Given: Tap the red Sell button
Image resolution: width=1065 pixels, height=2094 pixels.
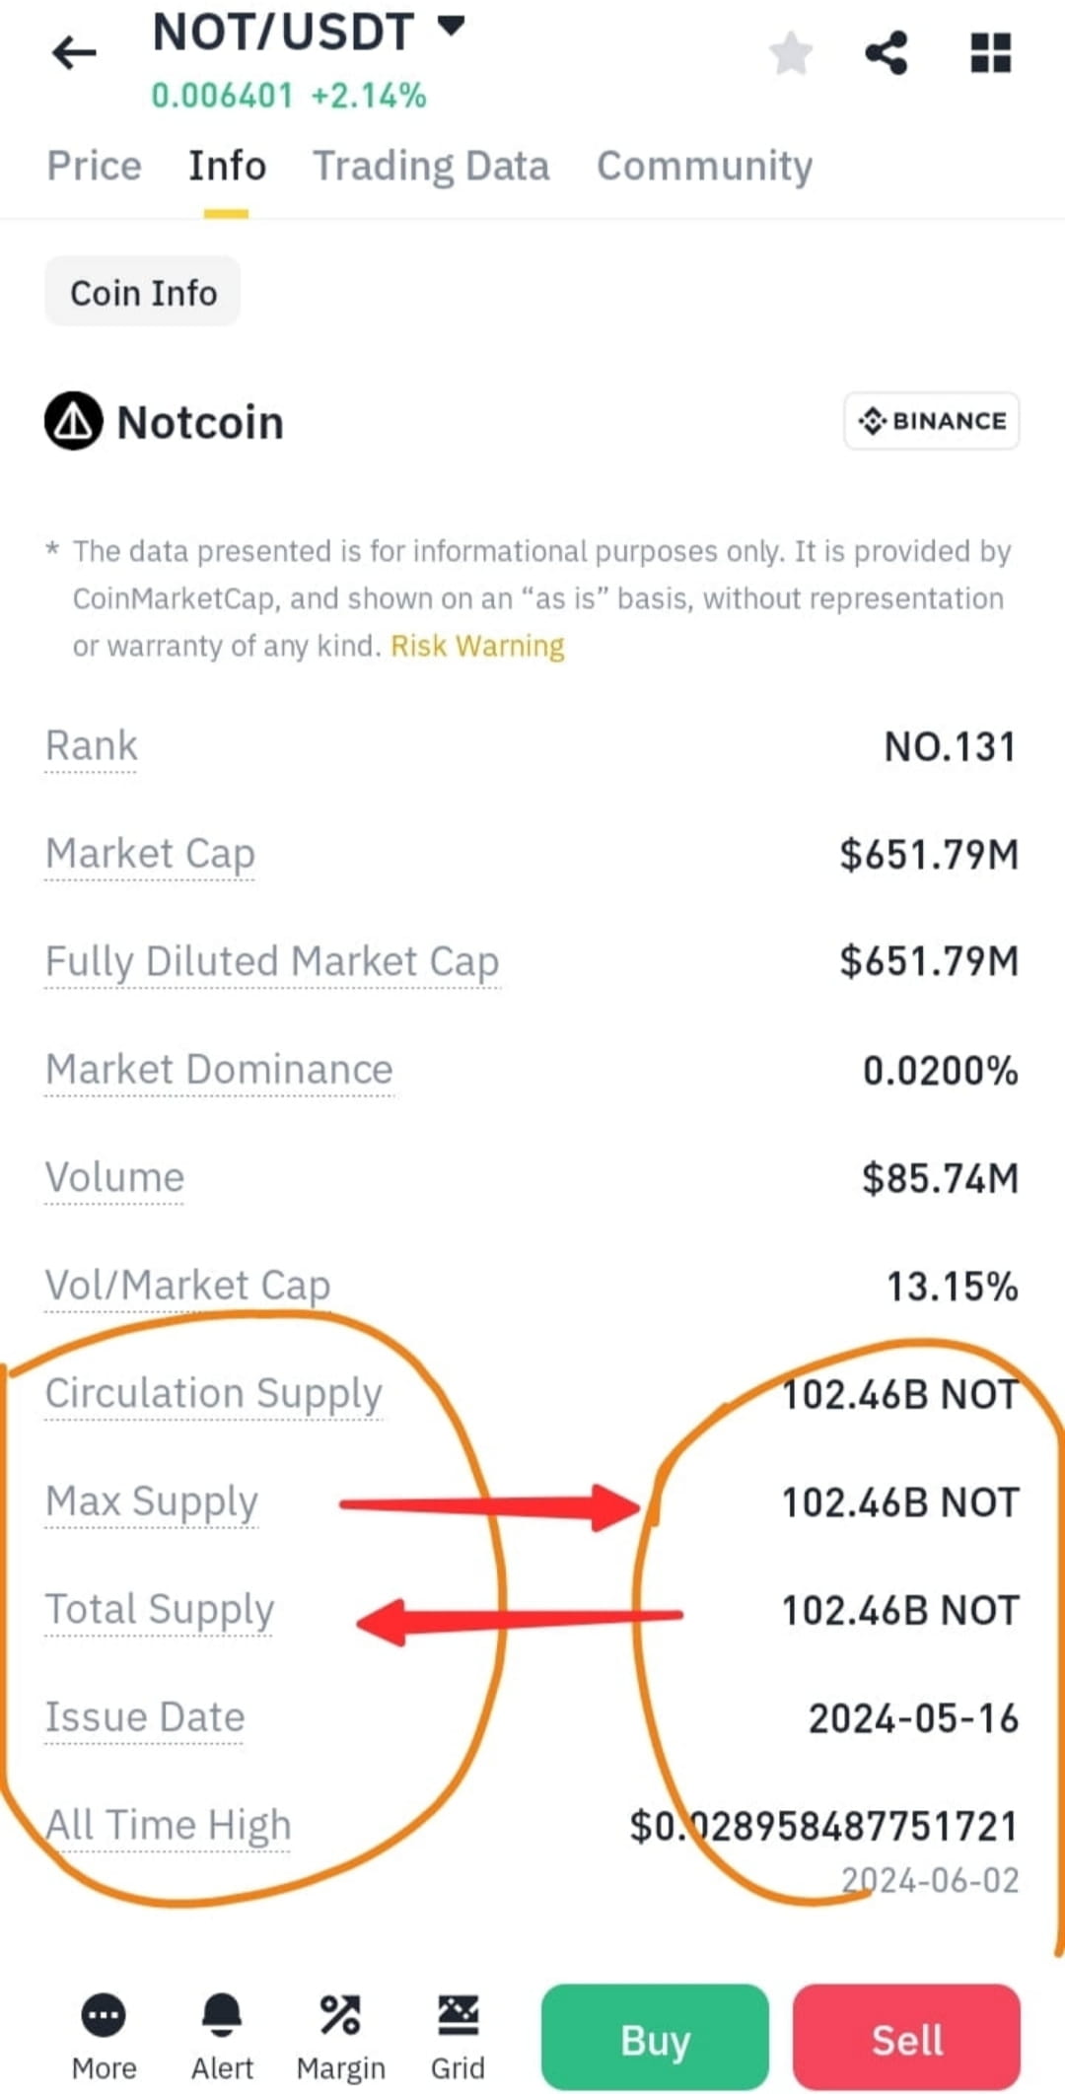Looking at the screenshot, I should coord(906,2038).
